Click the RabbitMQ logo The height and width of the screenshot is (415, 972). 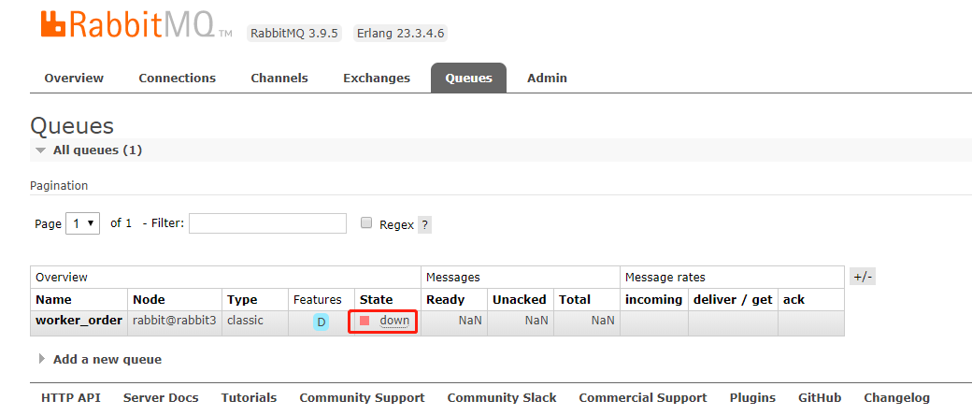coord(136,23)
